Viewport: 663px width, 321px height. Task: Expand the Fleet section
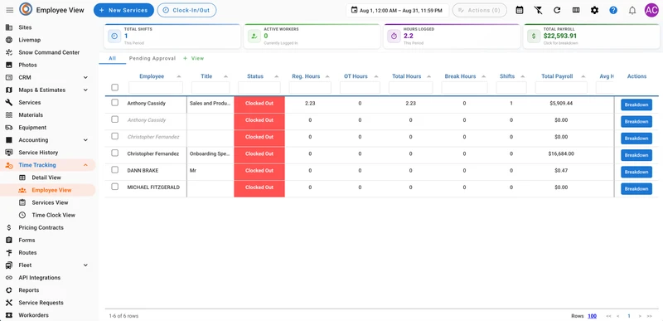pyautogui.click(x=85, y=265)
